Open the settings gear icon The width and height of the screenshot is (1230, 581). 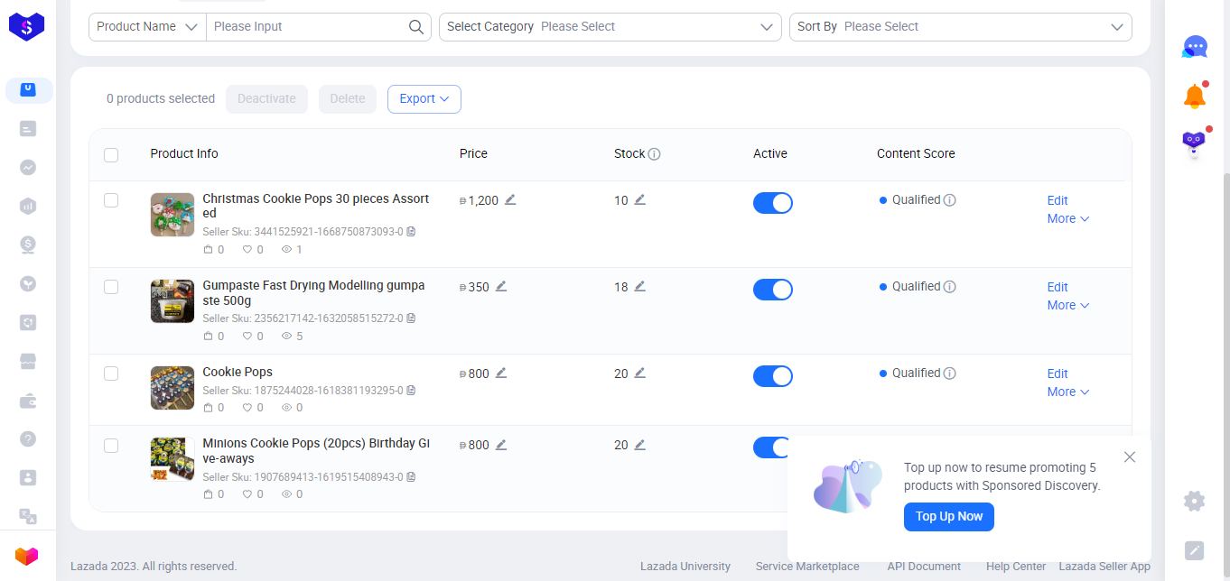1195,501
